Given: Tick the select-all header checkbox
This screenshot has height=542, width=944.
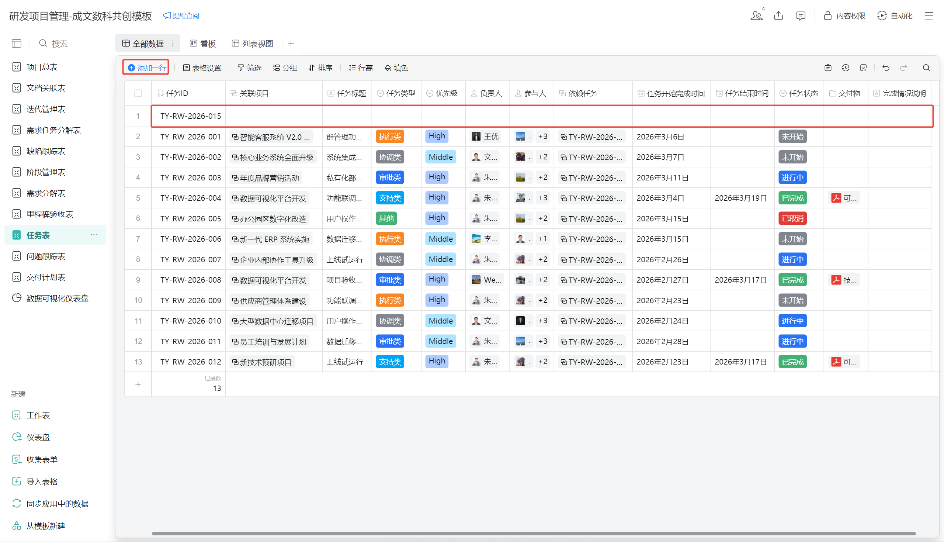Looking at the screenshot, I should pos(138,93).
